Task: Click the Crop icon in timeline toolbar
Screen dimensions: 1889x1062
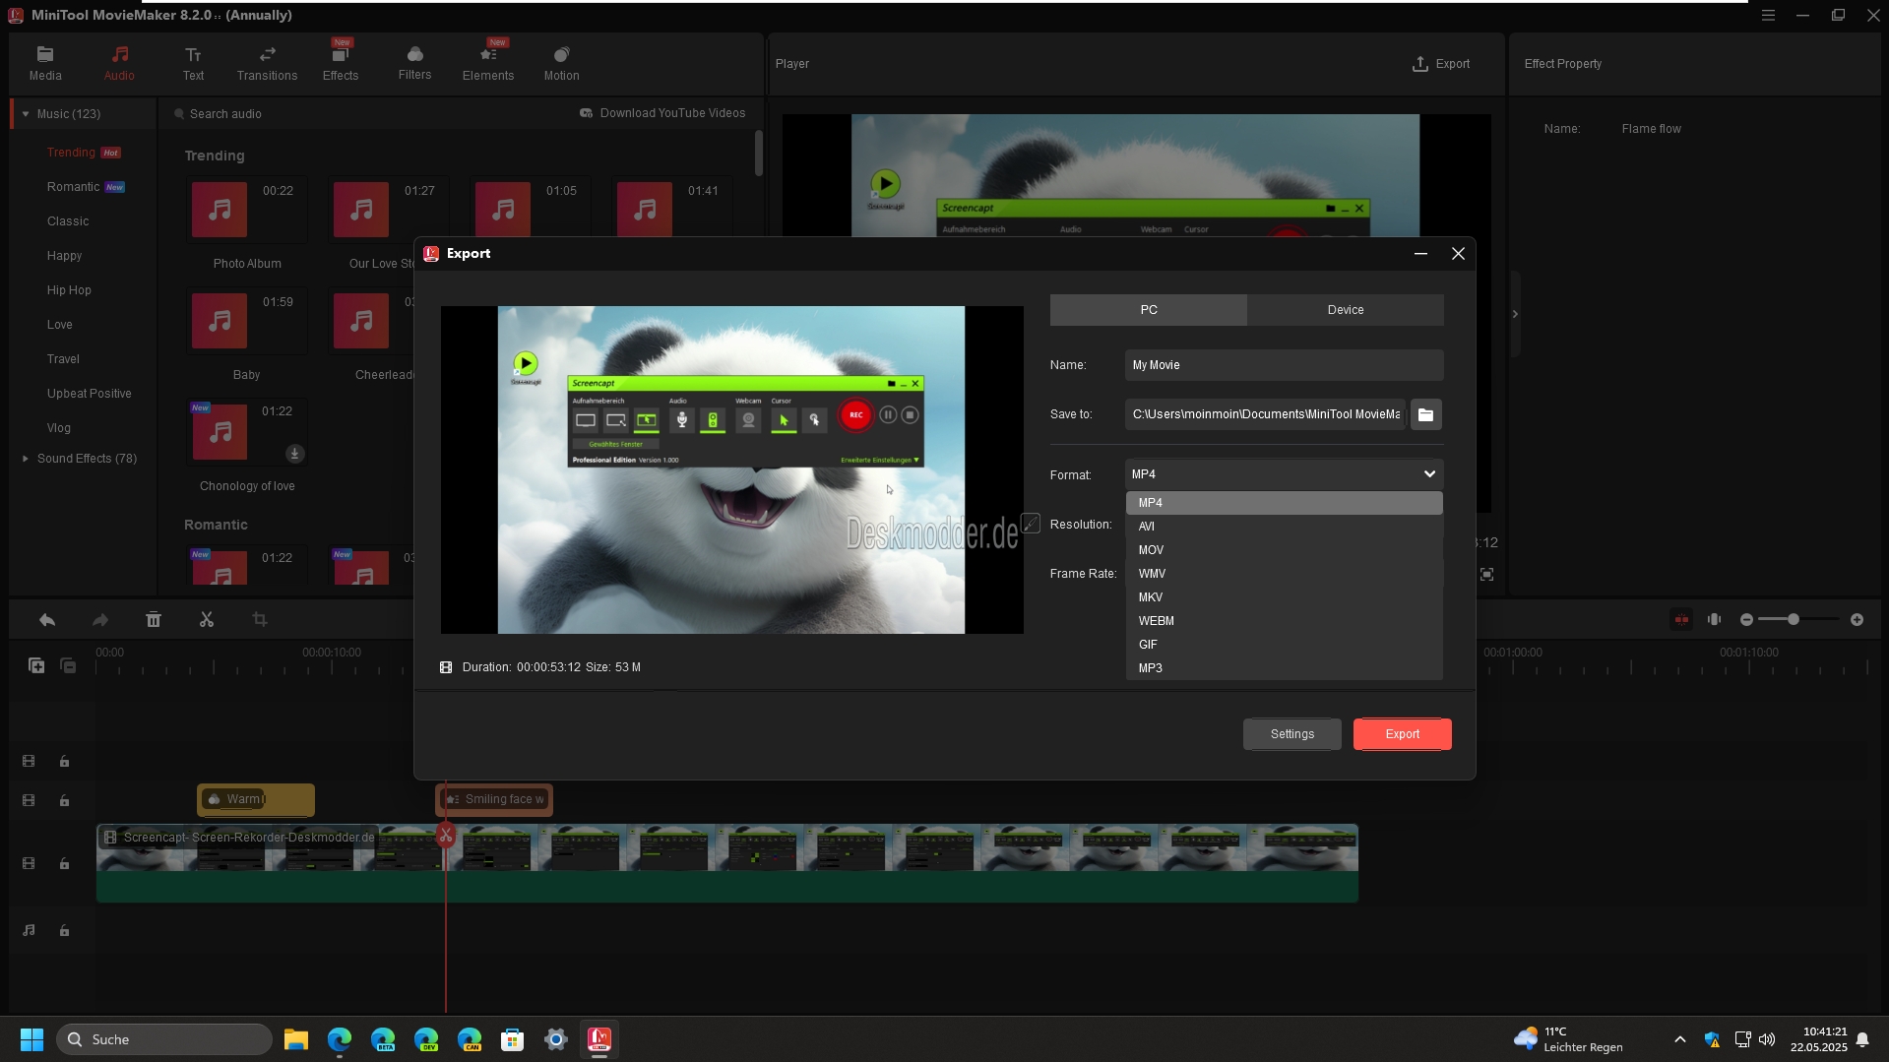Action: pos(259,620)
